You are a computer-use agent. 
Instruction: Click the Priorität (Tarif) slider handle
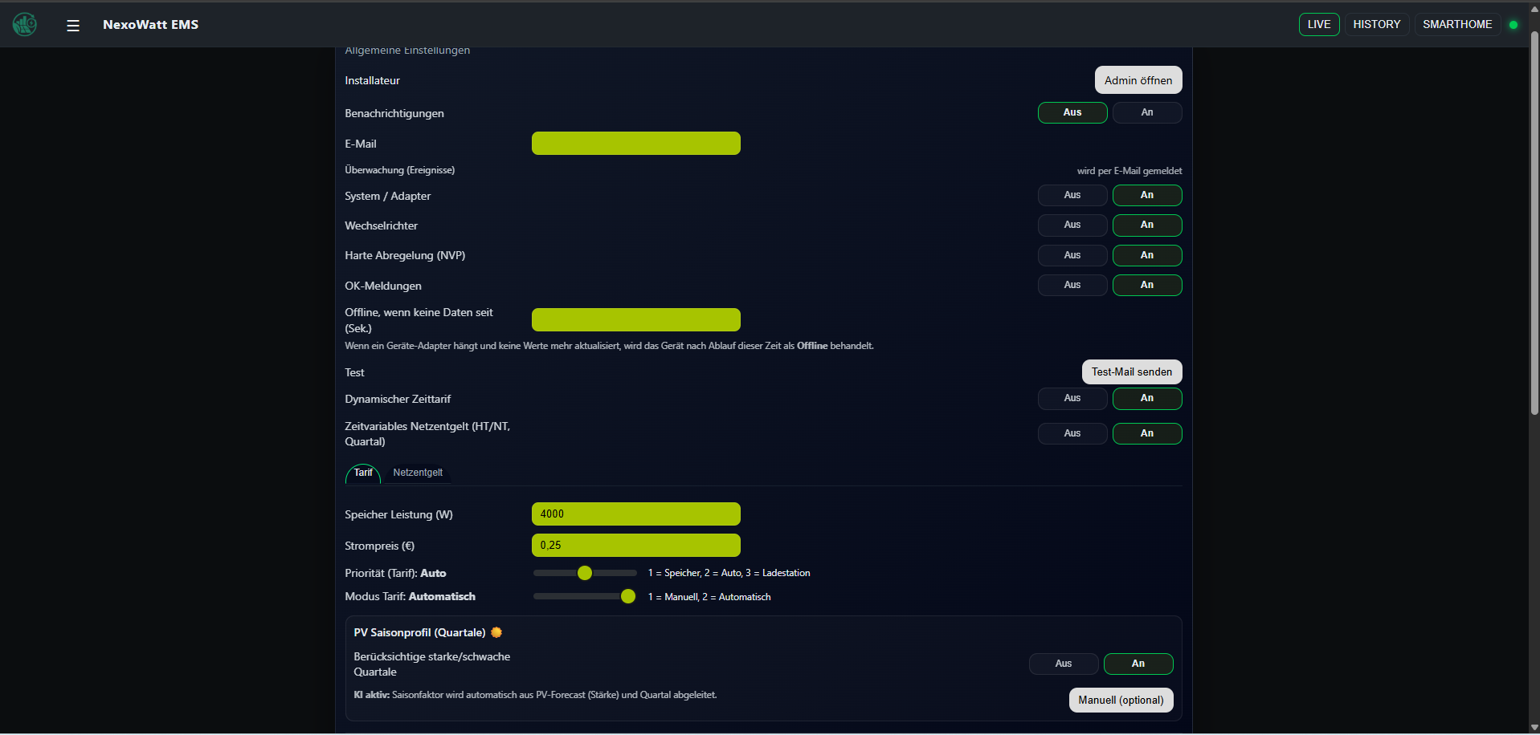585,573
